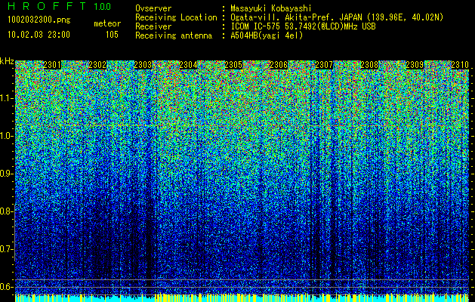This screenshot has width=475, height=302.
Task: Click the 0.7 kHz axis label
Action: pos(7,249)
